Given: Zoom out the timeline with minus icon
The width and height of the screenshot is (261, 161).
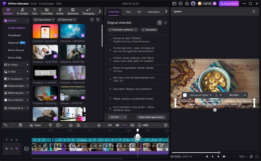Looking at the screenshot, I should (140, 125).
